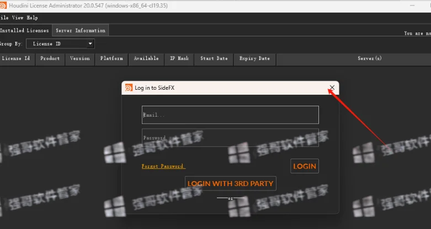
Task: Click the LOGIN button
Action: [305, 166]
